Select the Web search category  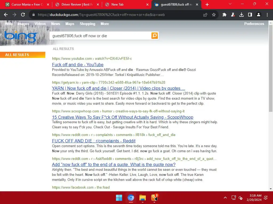pyautogui.click(x=9, y=24)
